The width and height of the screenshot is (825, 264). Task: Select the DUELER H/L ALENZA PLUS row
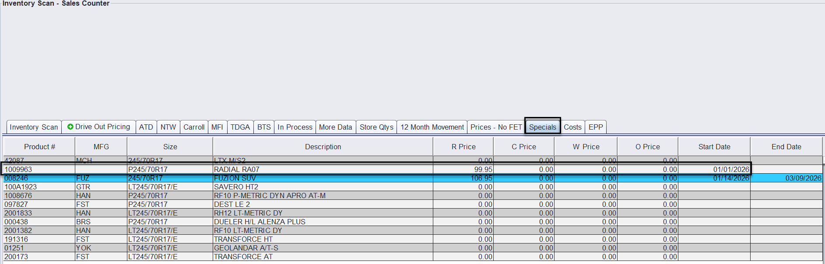(260, 222)
